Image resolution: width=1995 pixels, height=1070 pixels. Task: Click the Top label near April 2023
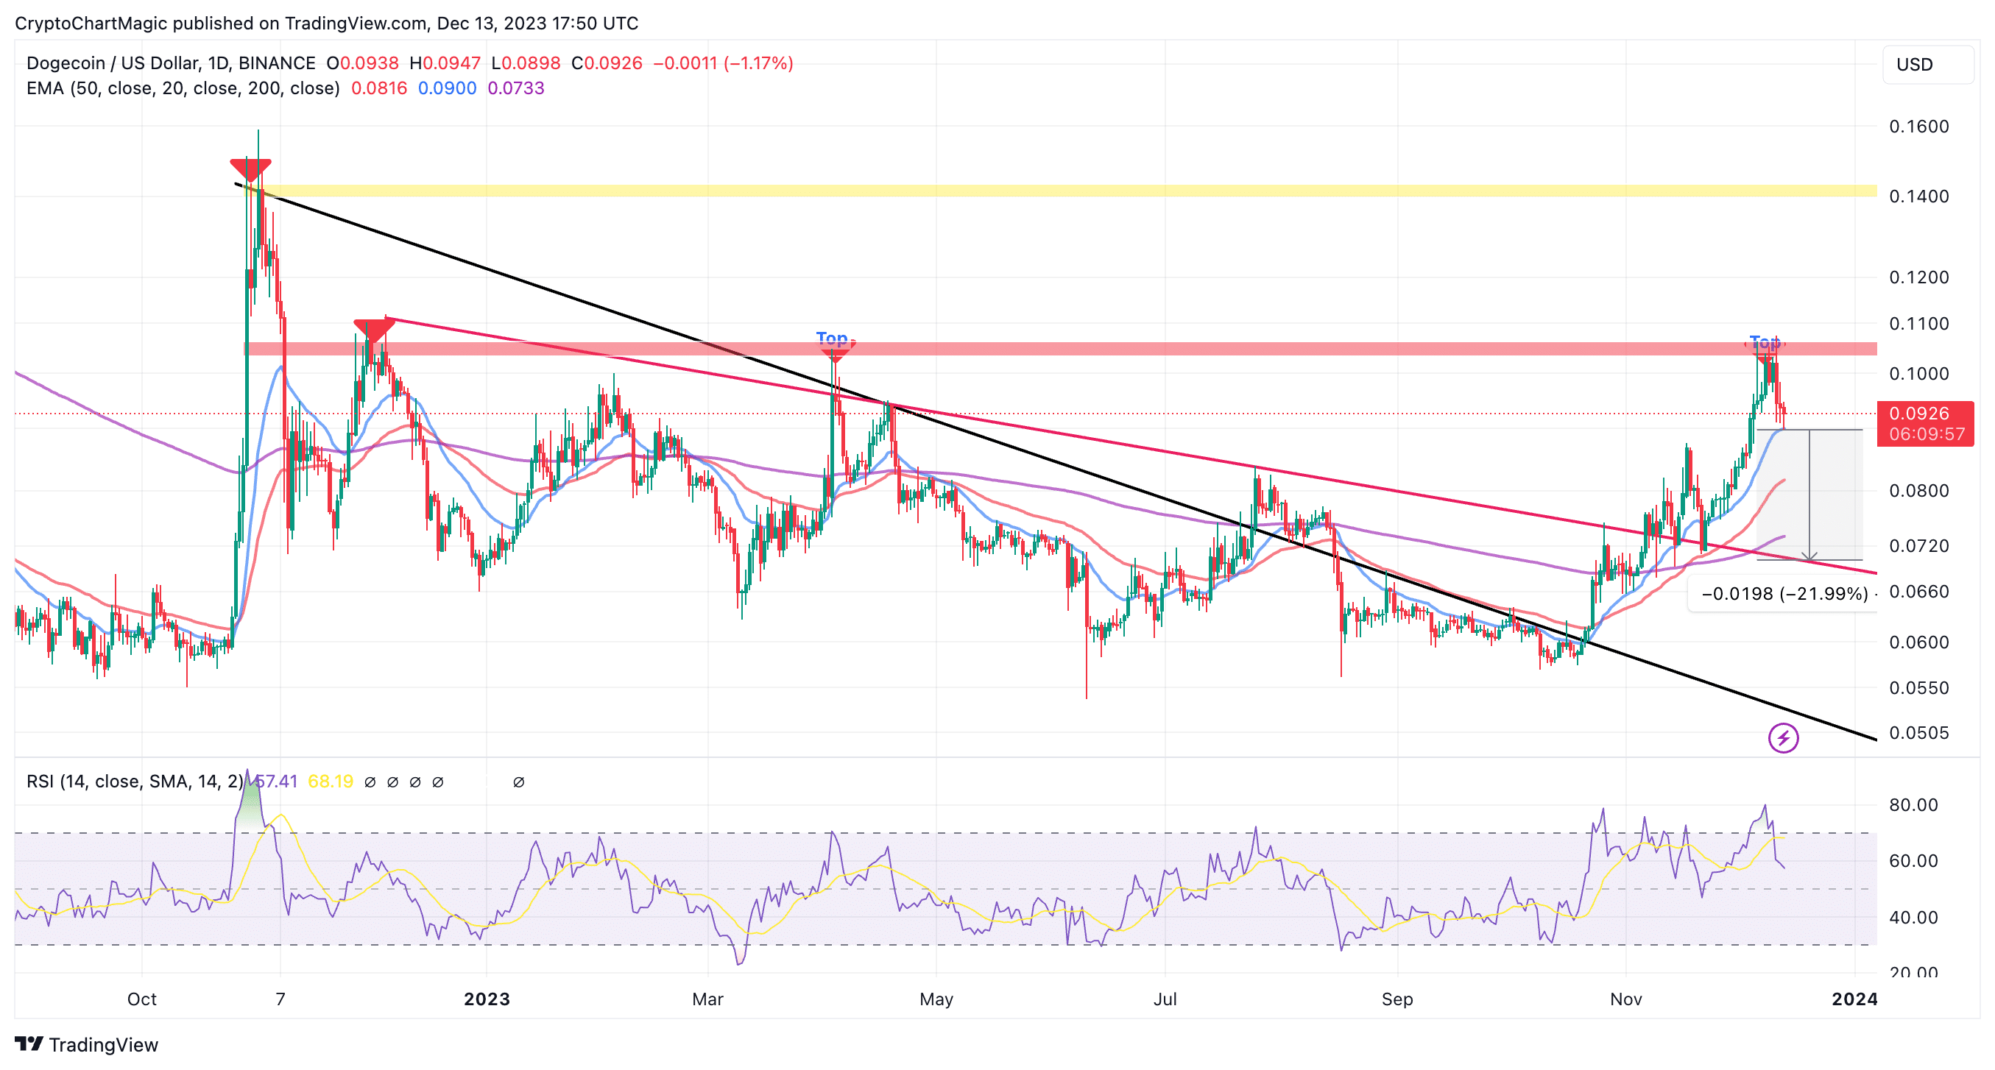pos(832,339)
